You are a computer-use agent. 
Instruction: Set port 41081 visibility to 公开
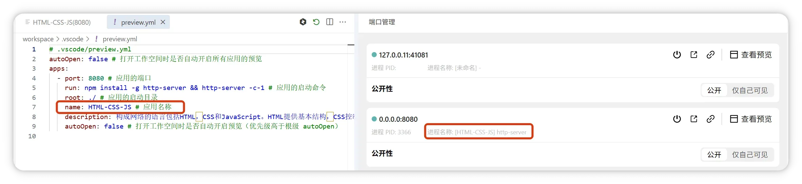[x=714, y=90]
